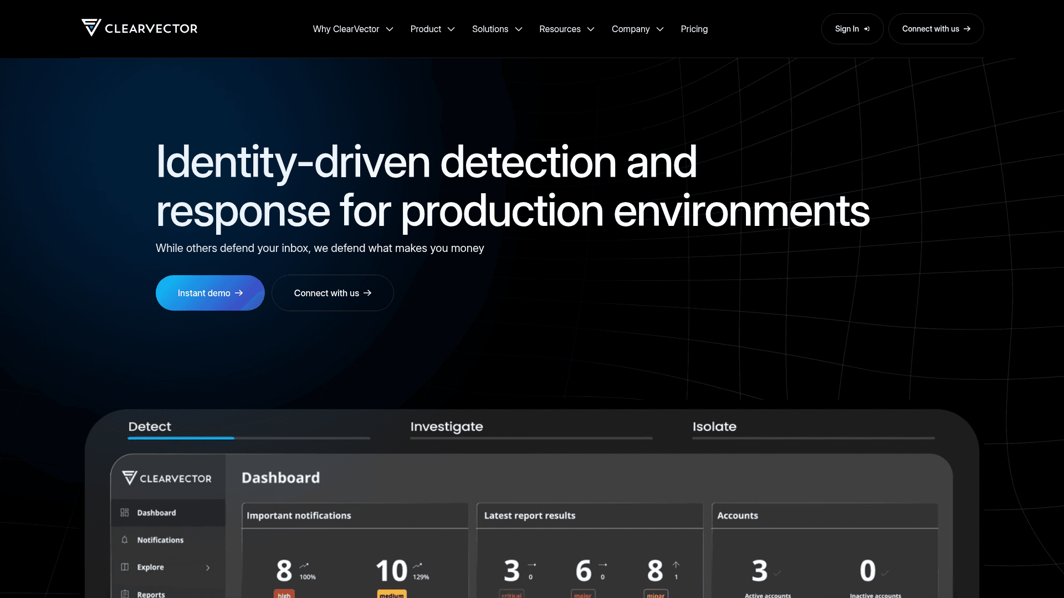Click the arrow on hero Connect with us
Screen dimensions: 1064x598
pyautogui.click(x=367, y=293)
